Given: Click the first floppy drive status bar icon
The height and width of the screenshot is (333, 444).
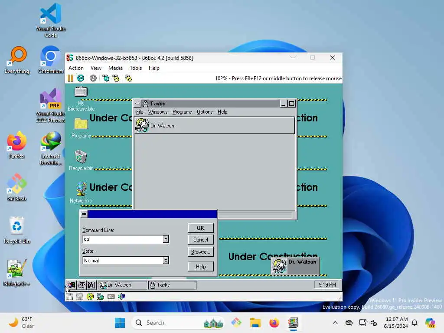Looking at the screenshot, I should pos(70,297).
